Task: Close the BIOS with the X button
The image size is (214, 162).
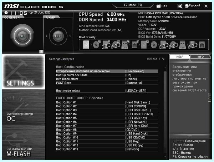Action: pyautogui.click(x=206, y=6)
